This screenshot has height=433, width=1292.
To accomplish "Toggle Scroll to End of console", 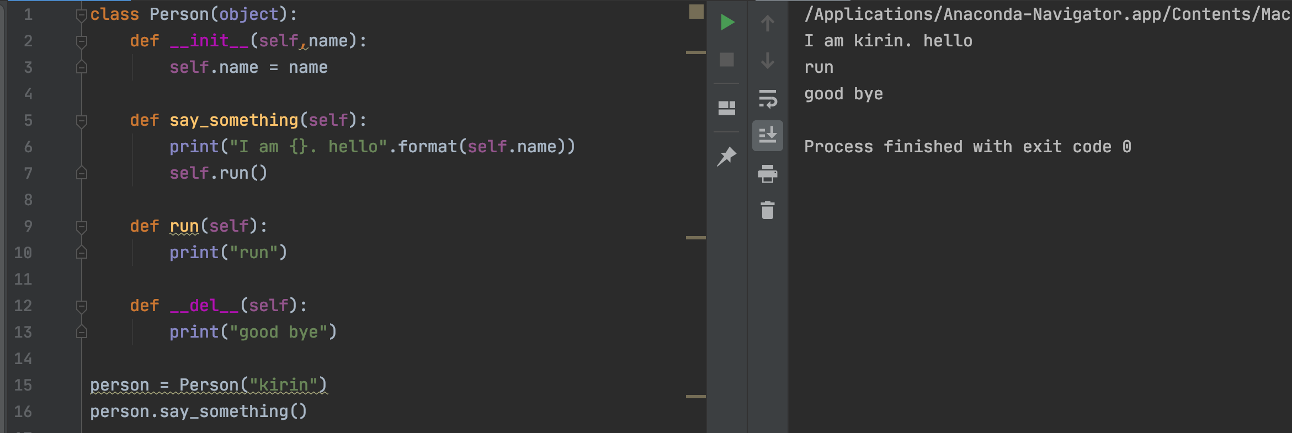I will click(768, 135).
